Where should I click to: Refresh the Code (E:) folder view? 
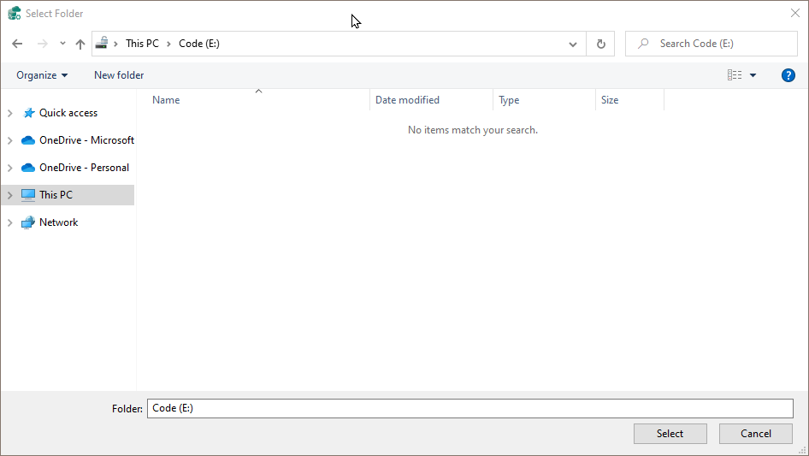600,44
